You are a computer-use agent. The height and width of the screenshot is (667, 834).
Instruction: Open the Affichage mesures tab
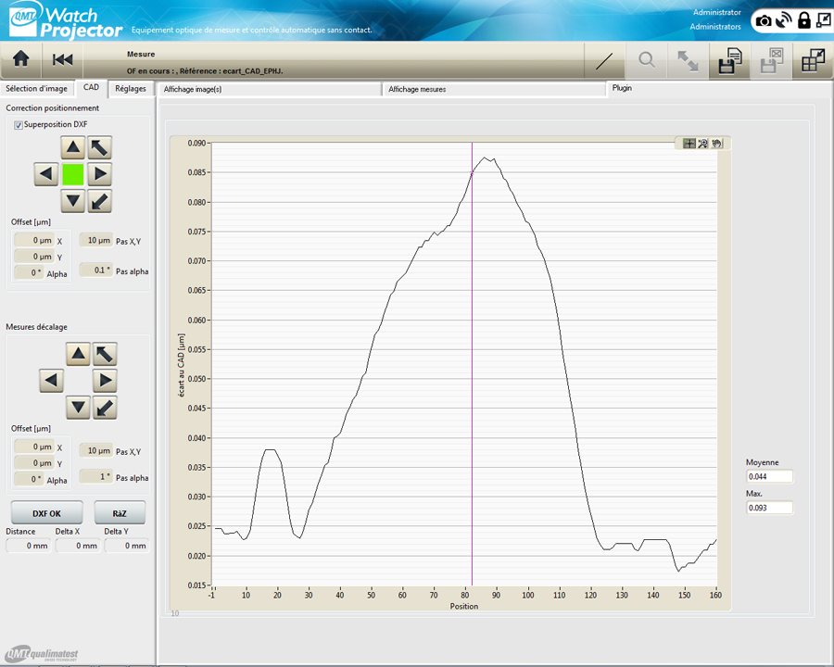tap(417, 90)
